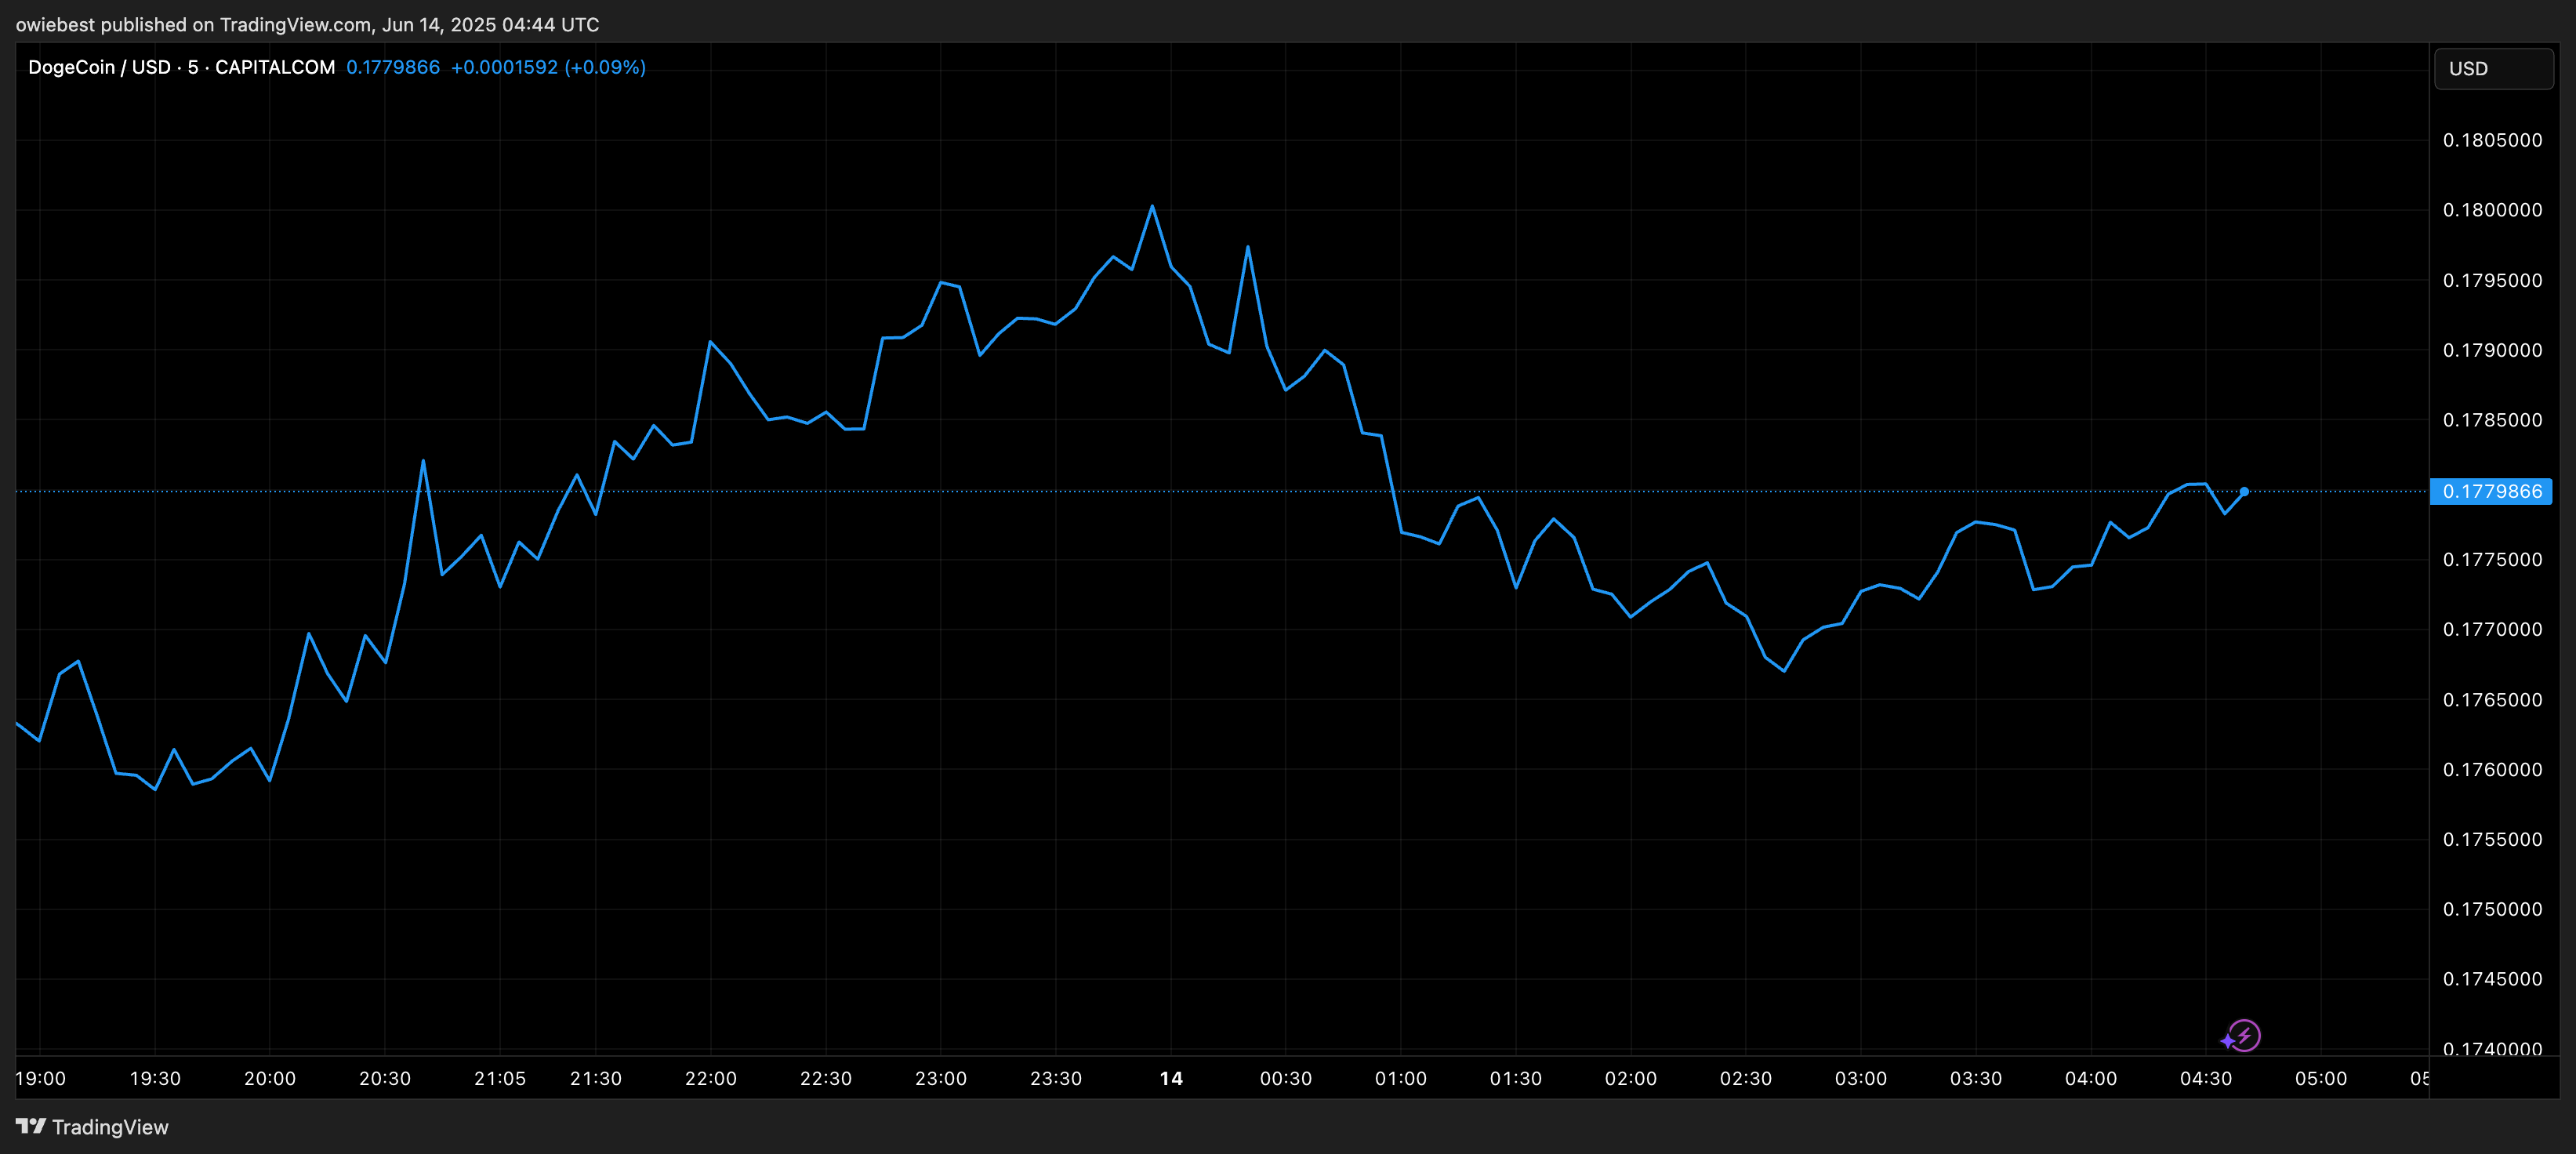The height and width of the screenshot is (1154, 2576).
Task: Click the TradingView logo icon
Action: pyautogui.click(x=30, y=1126)
